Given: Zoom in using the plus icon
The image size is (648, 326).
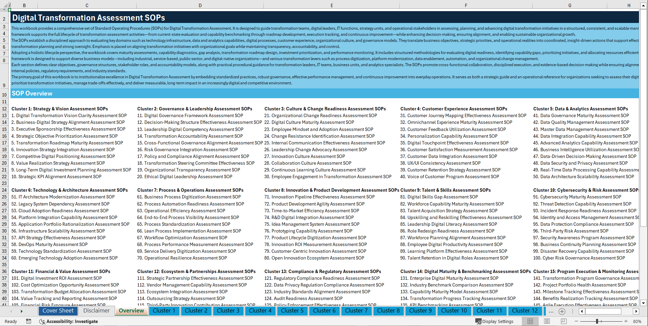Looking at the screenshot, I should (626, 322).
